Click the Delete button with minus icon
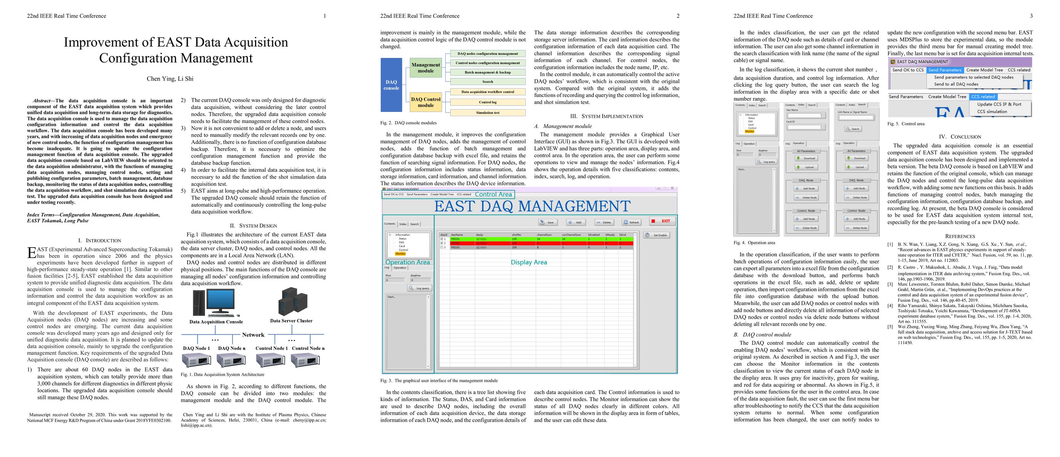1060x457 pixels. point(604,222)
